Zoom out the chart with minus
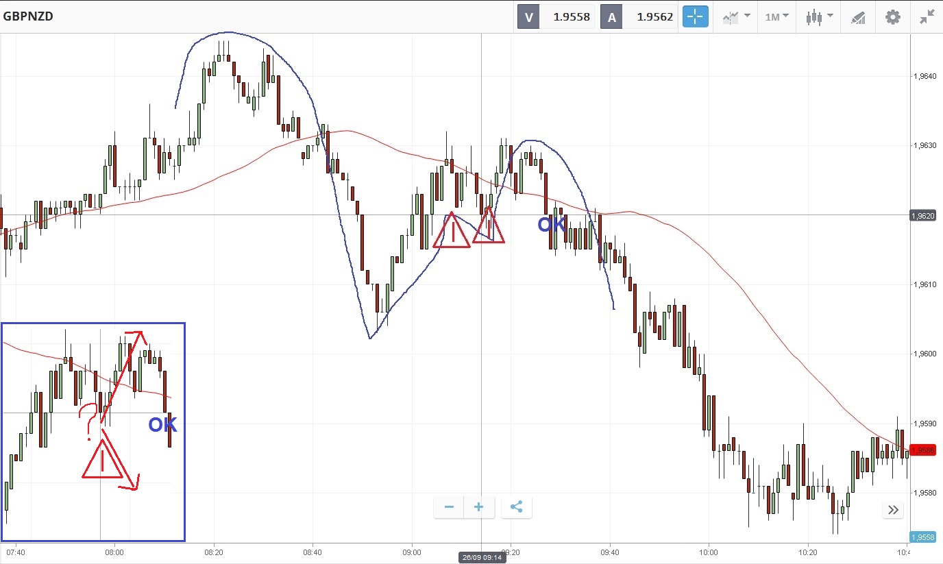 [449, 507]
